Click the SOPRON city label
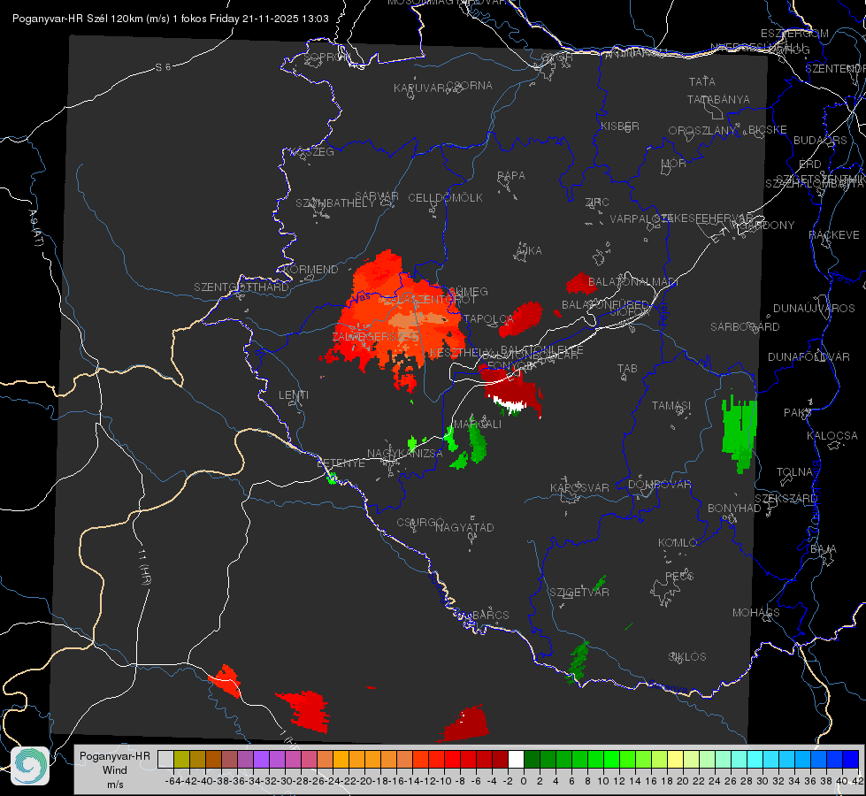The width and height of the screenshot is (866, 796). pyautogui.click(x=327, y=57)
